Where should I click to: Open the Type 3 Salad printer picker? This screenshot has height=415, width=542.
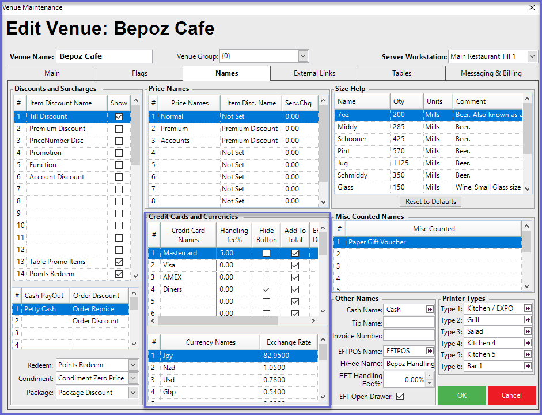(528, 331)
